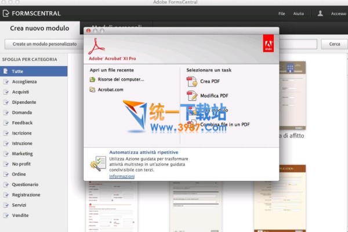
Task: Select the Vendite category label
Action: tap(20, 215)
